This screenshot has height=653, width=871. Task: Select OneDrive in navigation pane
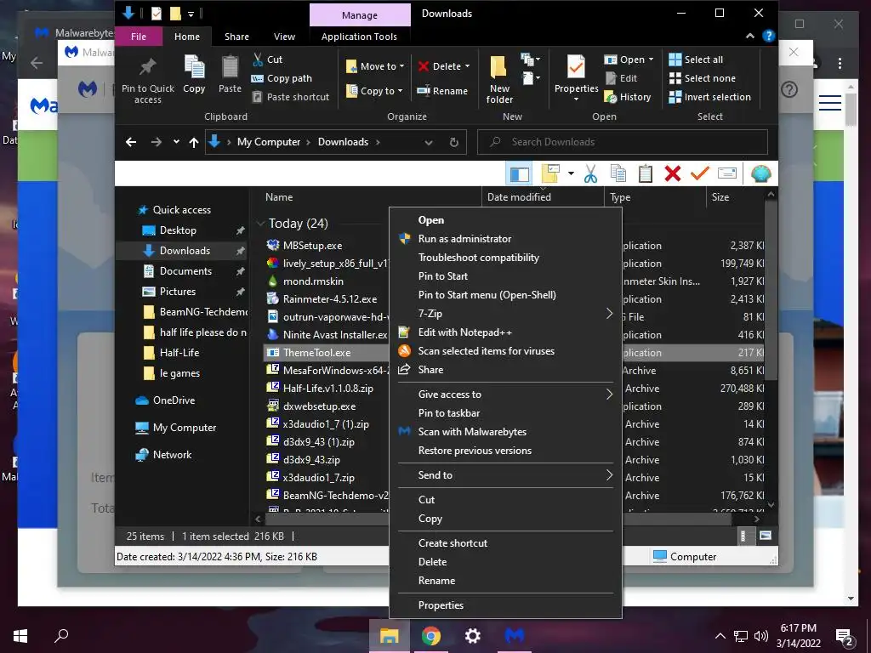174,400
